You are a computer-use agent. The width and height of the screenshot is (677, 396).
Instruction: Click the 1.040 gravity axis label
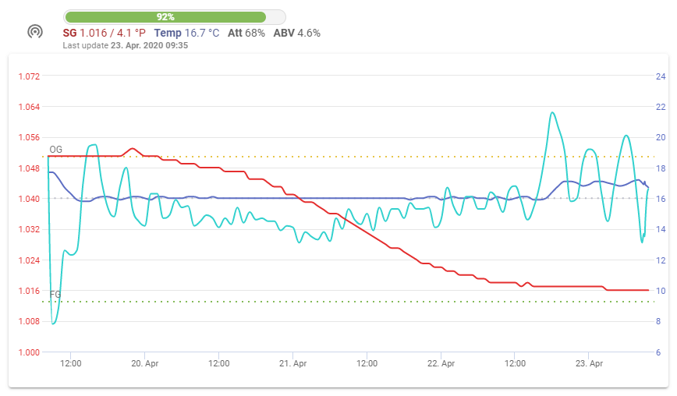pos(28,199)
